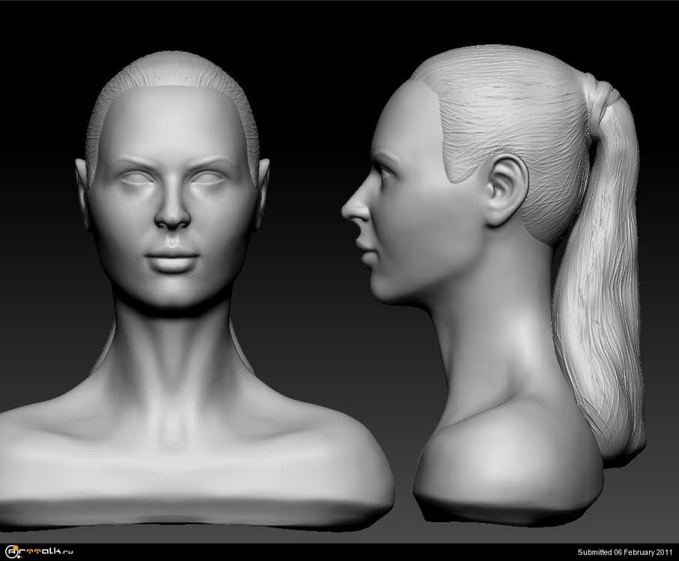The height and width of the screenshot is (561, 679).
Task: Click the hairline on front view head
Action: 172,84
